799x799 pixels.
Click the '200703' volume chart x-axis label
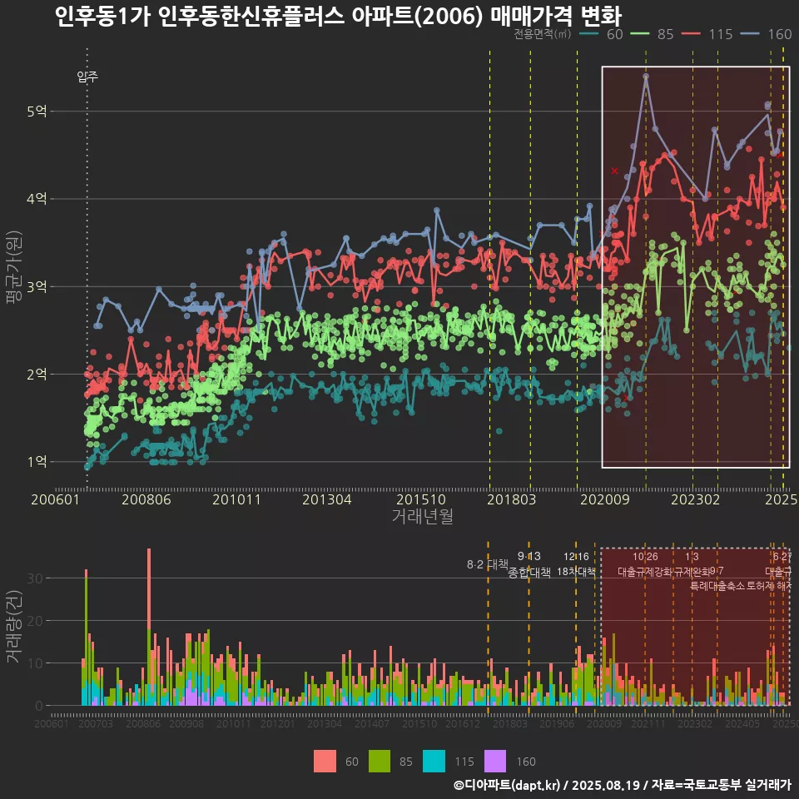(95, 723)
